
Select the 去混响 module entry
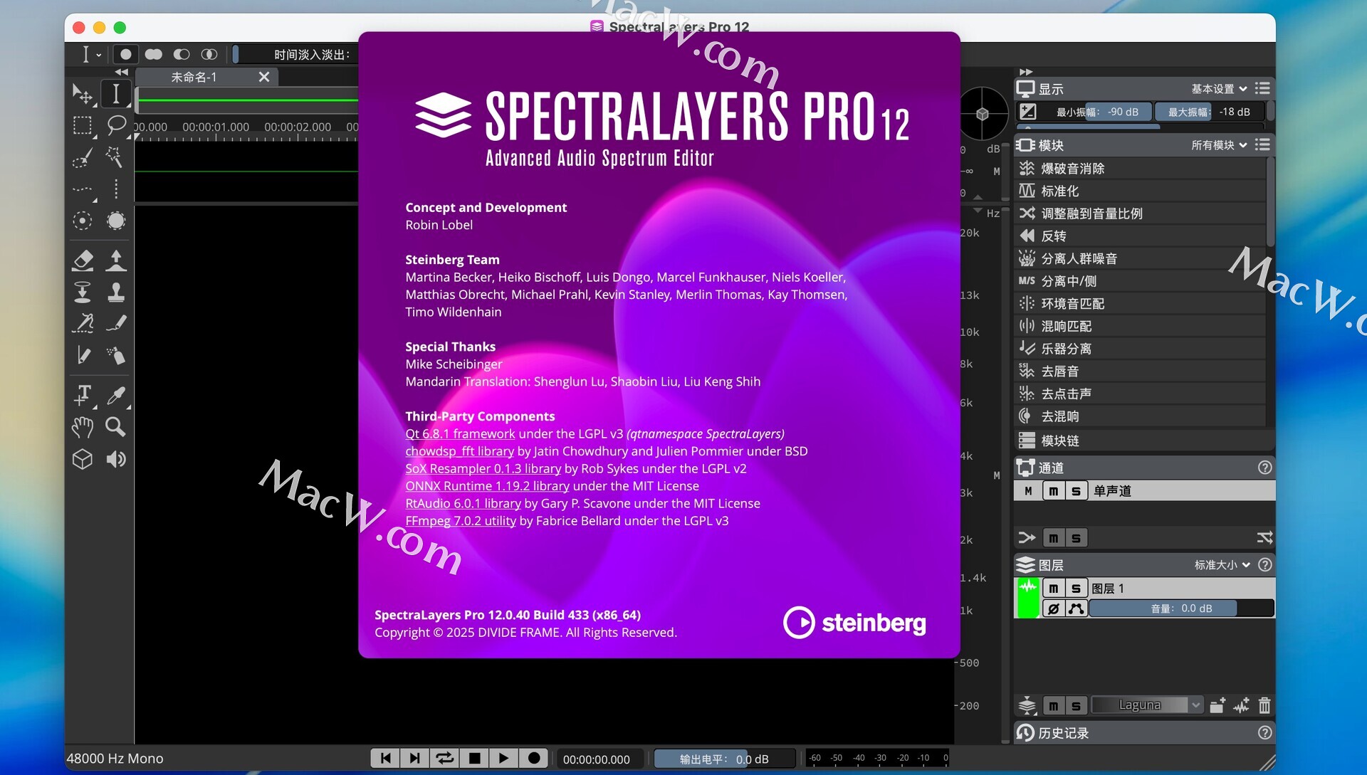pyautogui.click(x=1059, y=416)
